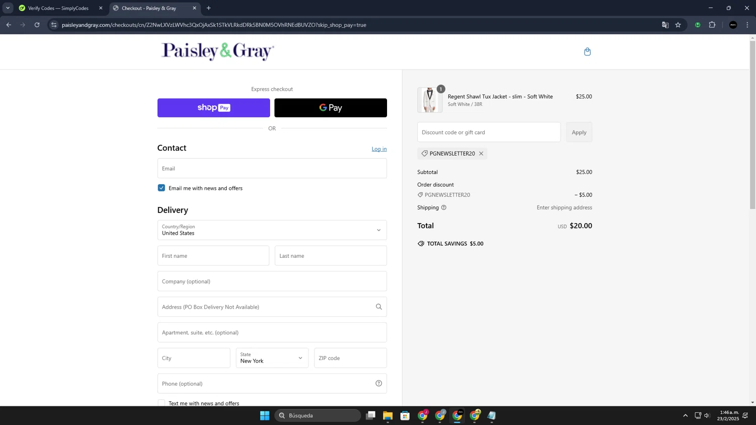Click the phone field help icon
This screenshot has width=756, height=425.
(x=379, y=384)
